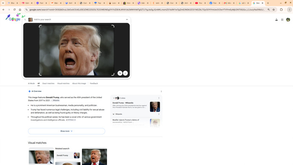Collapse the image preview with the up chevron
Viewport: 293px width, 165px height.
(127, 20)
